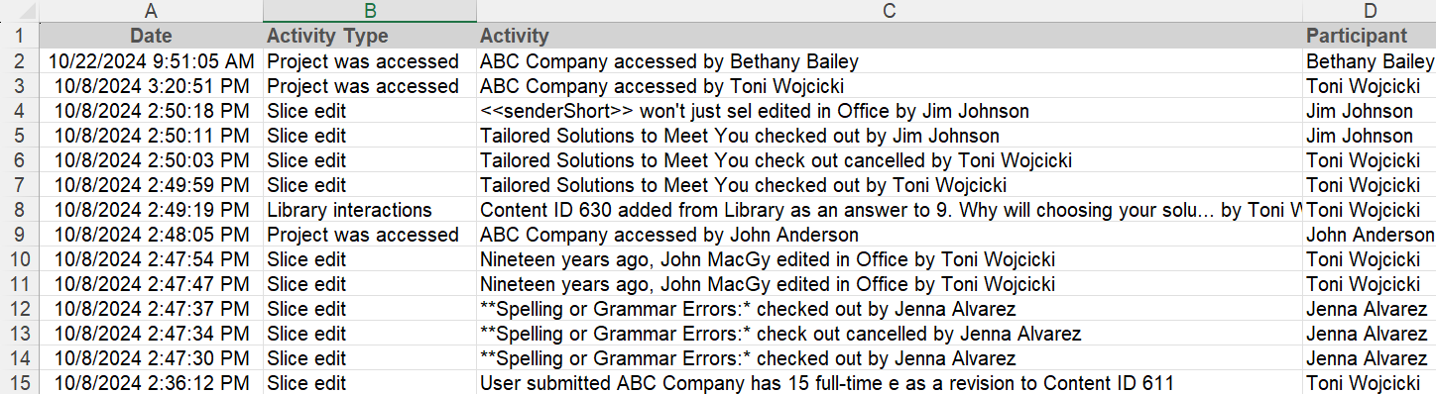Select row 1 header number
The width and height of the screenshot is (1436, 394).
pyautogui.click(x=20, y=36)
